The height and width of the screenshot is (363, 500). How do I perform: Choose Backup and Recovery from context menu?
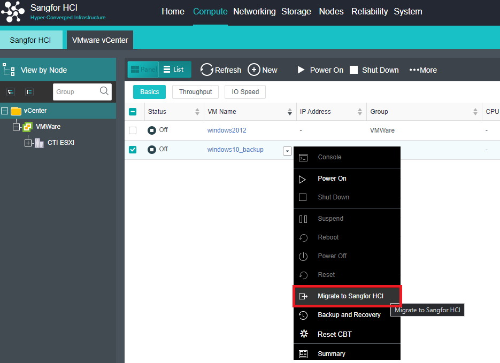[x=349, y=315]
